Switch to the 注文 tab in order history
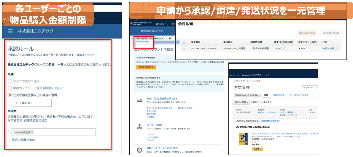Image resolution: width=353 pixels, height=157 pixels. (x=266, y=95)
